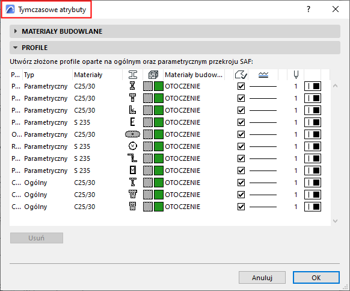This screenshot has height=291, width=350.
Task: Click pen color swatch in the C-channel row
Action: point(313,122)
